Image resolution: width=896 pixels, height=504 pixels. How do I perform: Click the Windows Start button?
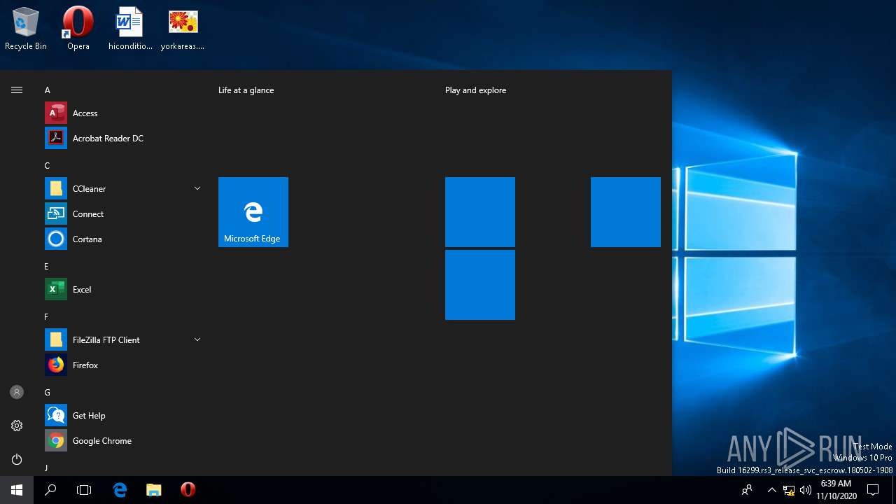coord(17,490)
